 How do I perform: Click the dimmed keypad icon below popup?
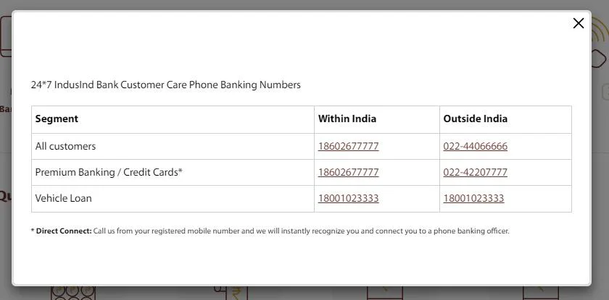[72, 293]
